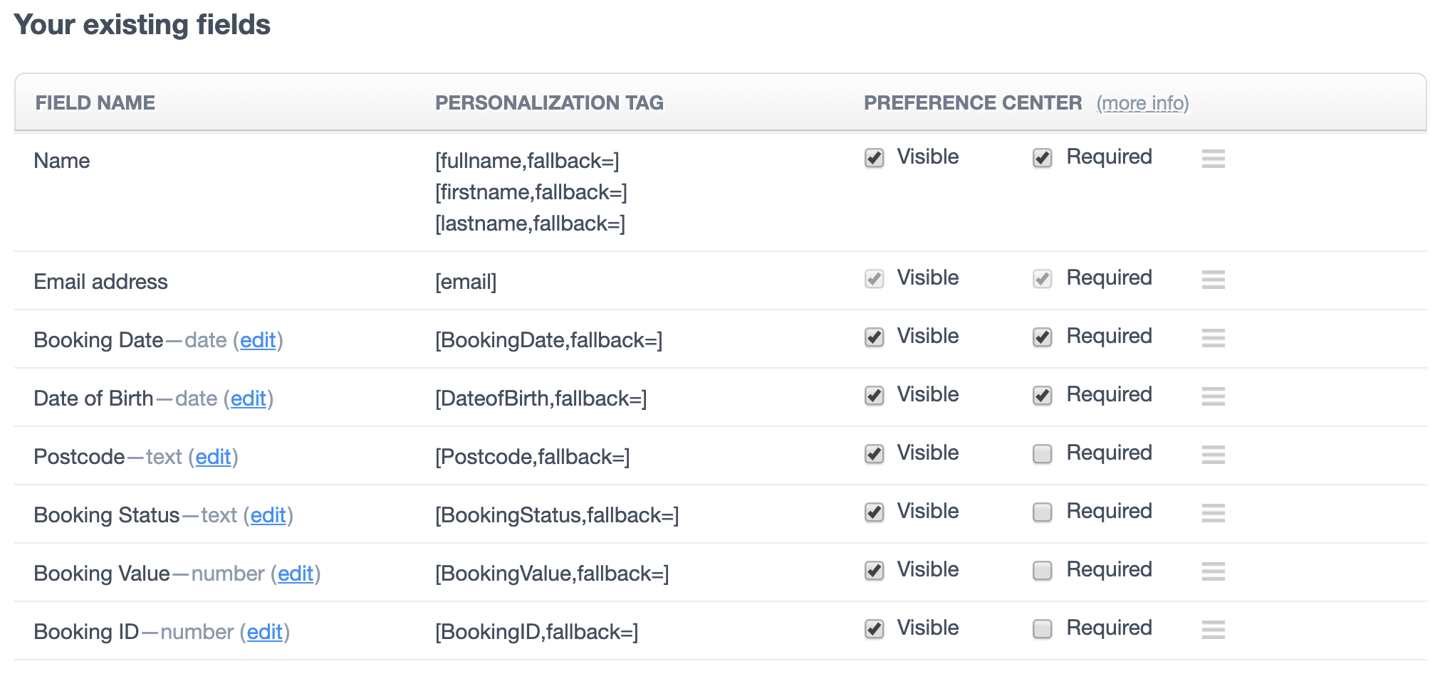The width and height of the screenshot is (1440, 686).
Task: Select the Booking Status reorder handle
Action: pyautogui.click(x=1213, y=513)
